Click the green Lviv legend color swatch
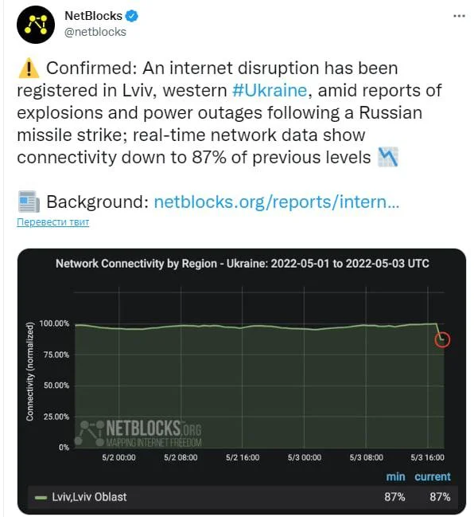Image resolution: width=474 pixels, height=517 pixels. (x=41, y=498)
